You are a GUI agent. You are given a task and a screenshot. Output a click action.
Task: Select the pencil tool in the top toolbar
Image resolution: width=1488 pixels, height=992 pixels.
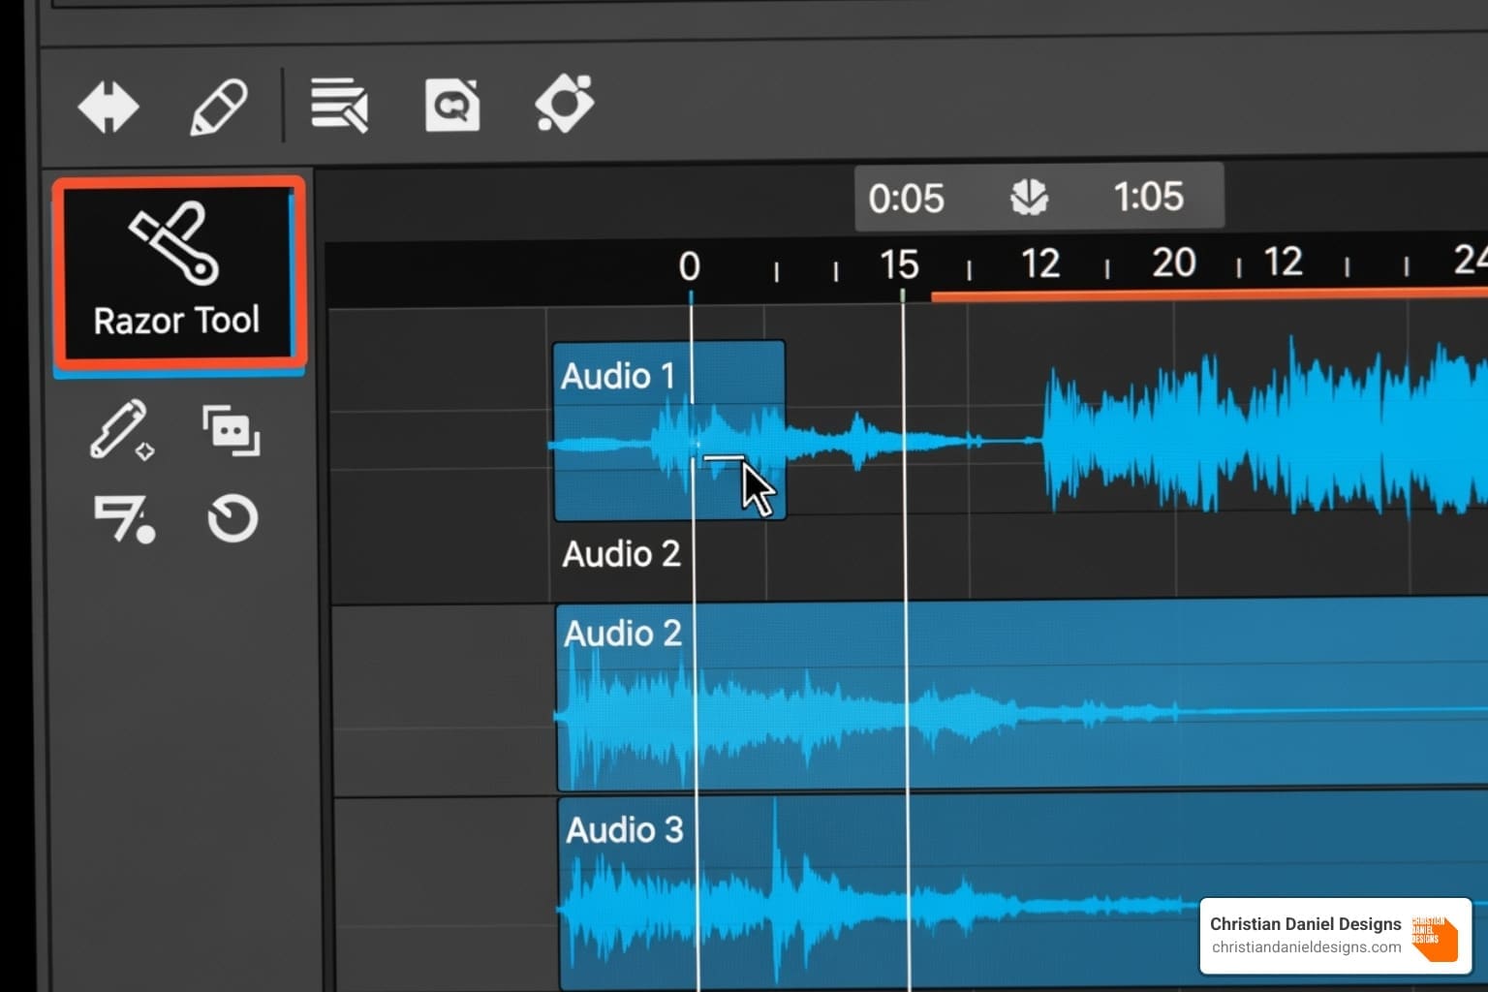[x=218, y=107]
